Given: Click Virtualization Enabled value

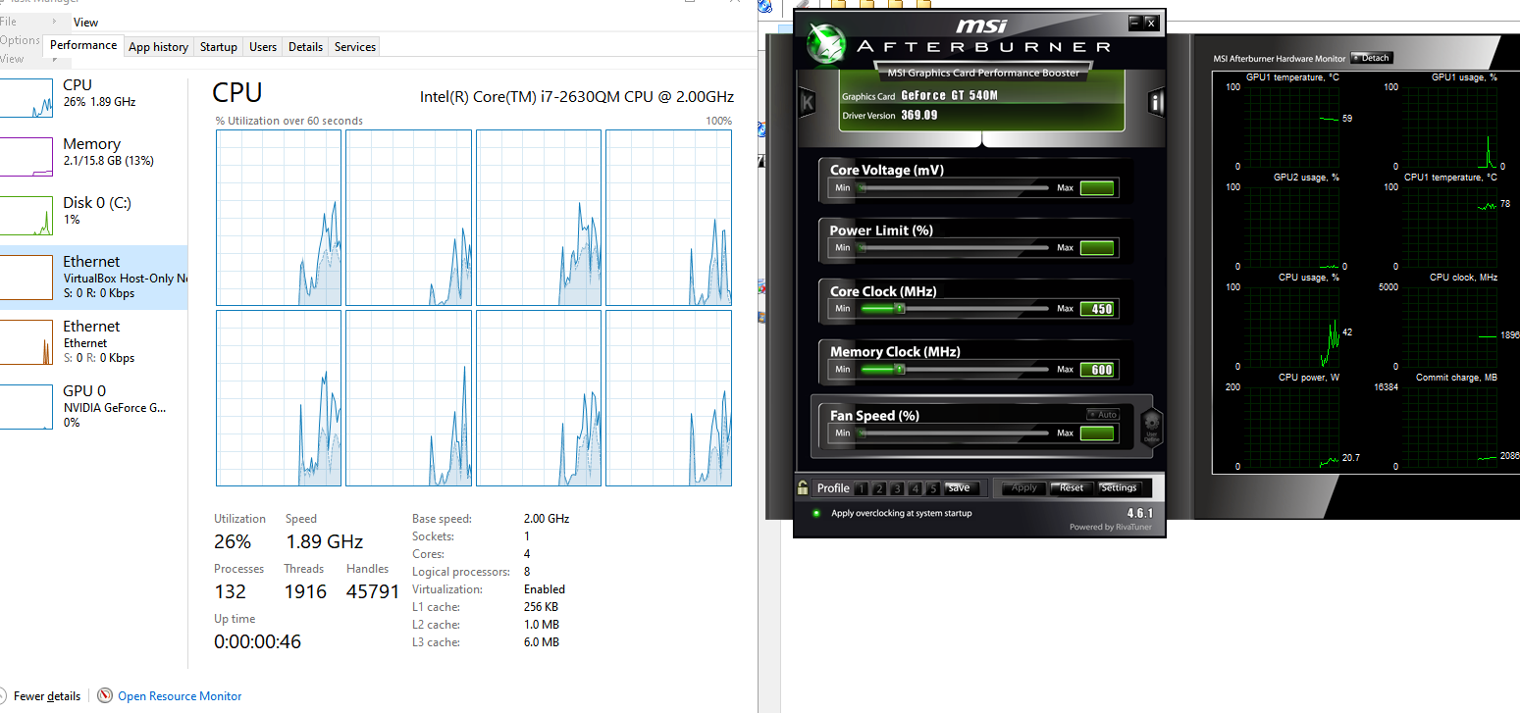Looking at the screenshot, I should click(545, 589).
